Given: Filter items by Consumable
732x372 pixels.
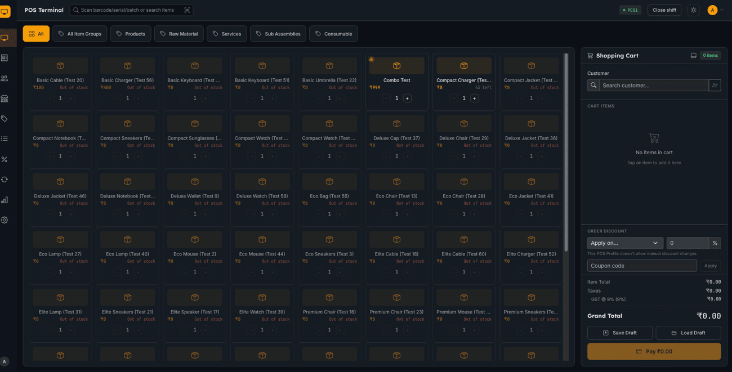Looking at the screenshot, I should click(x=333, y=34).
